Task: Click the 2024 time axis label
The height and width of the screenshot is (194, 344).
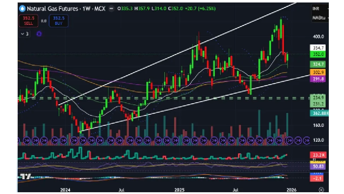Action: (x=65, y=190)
